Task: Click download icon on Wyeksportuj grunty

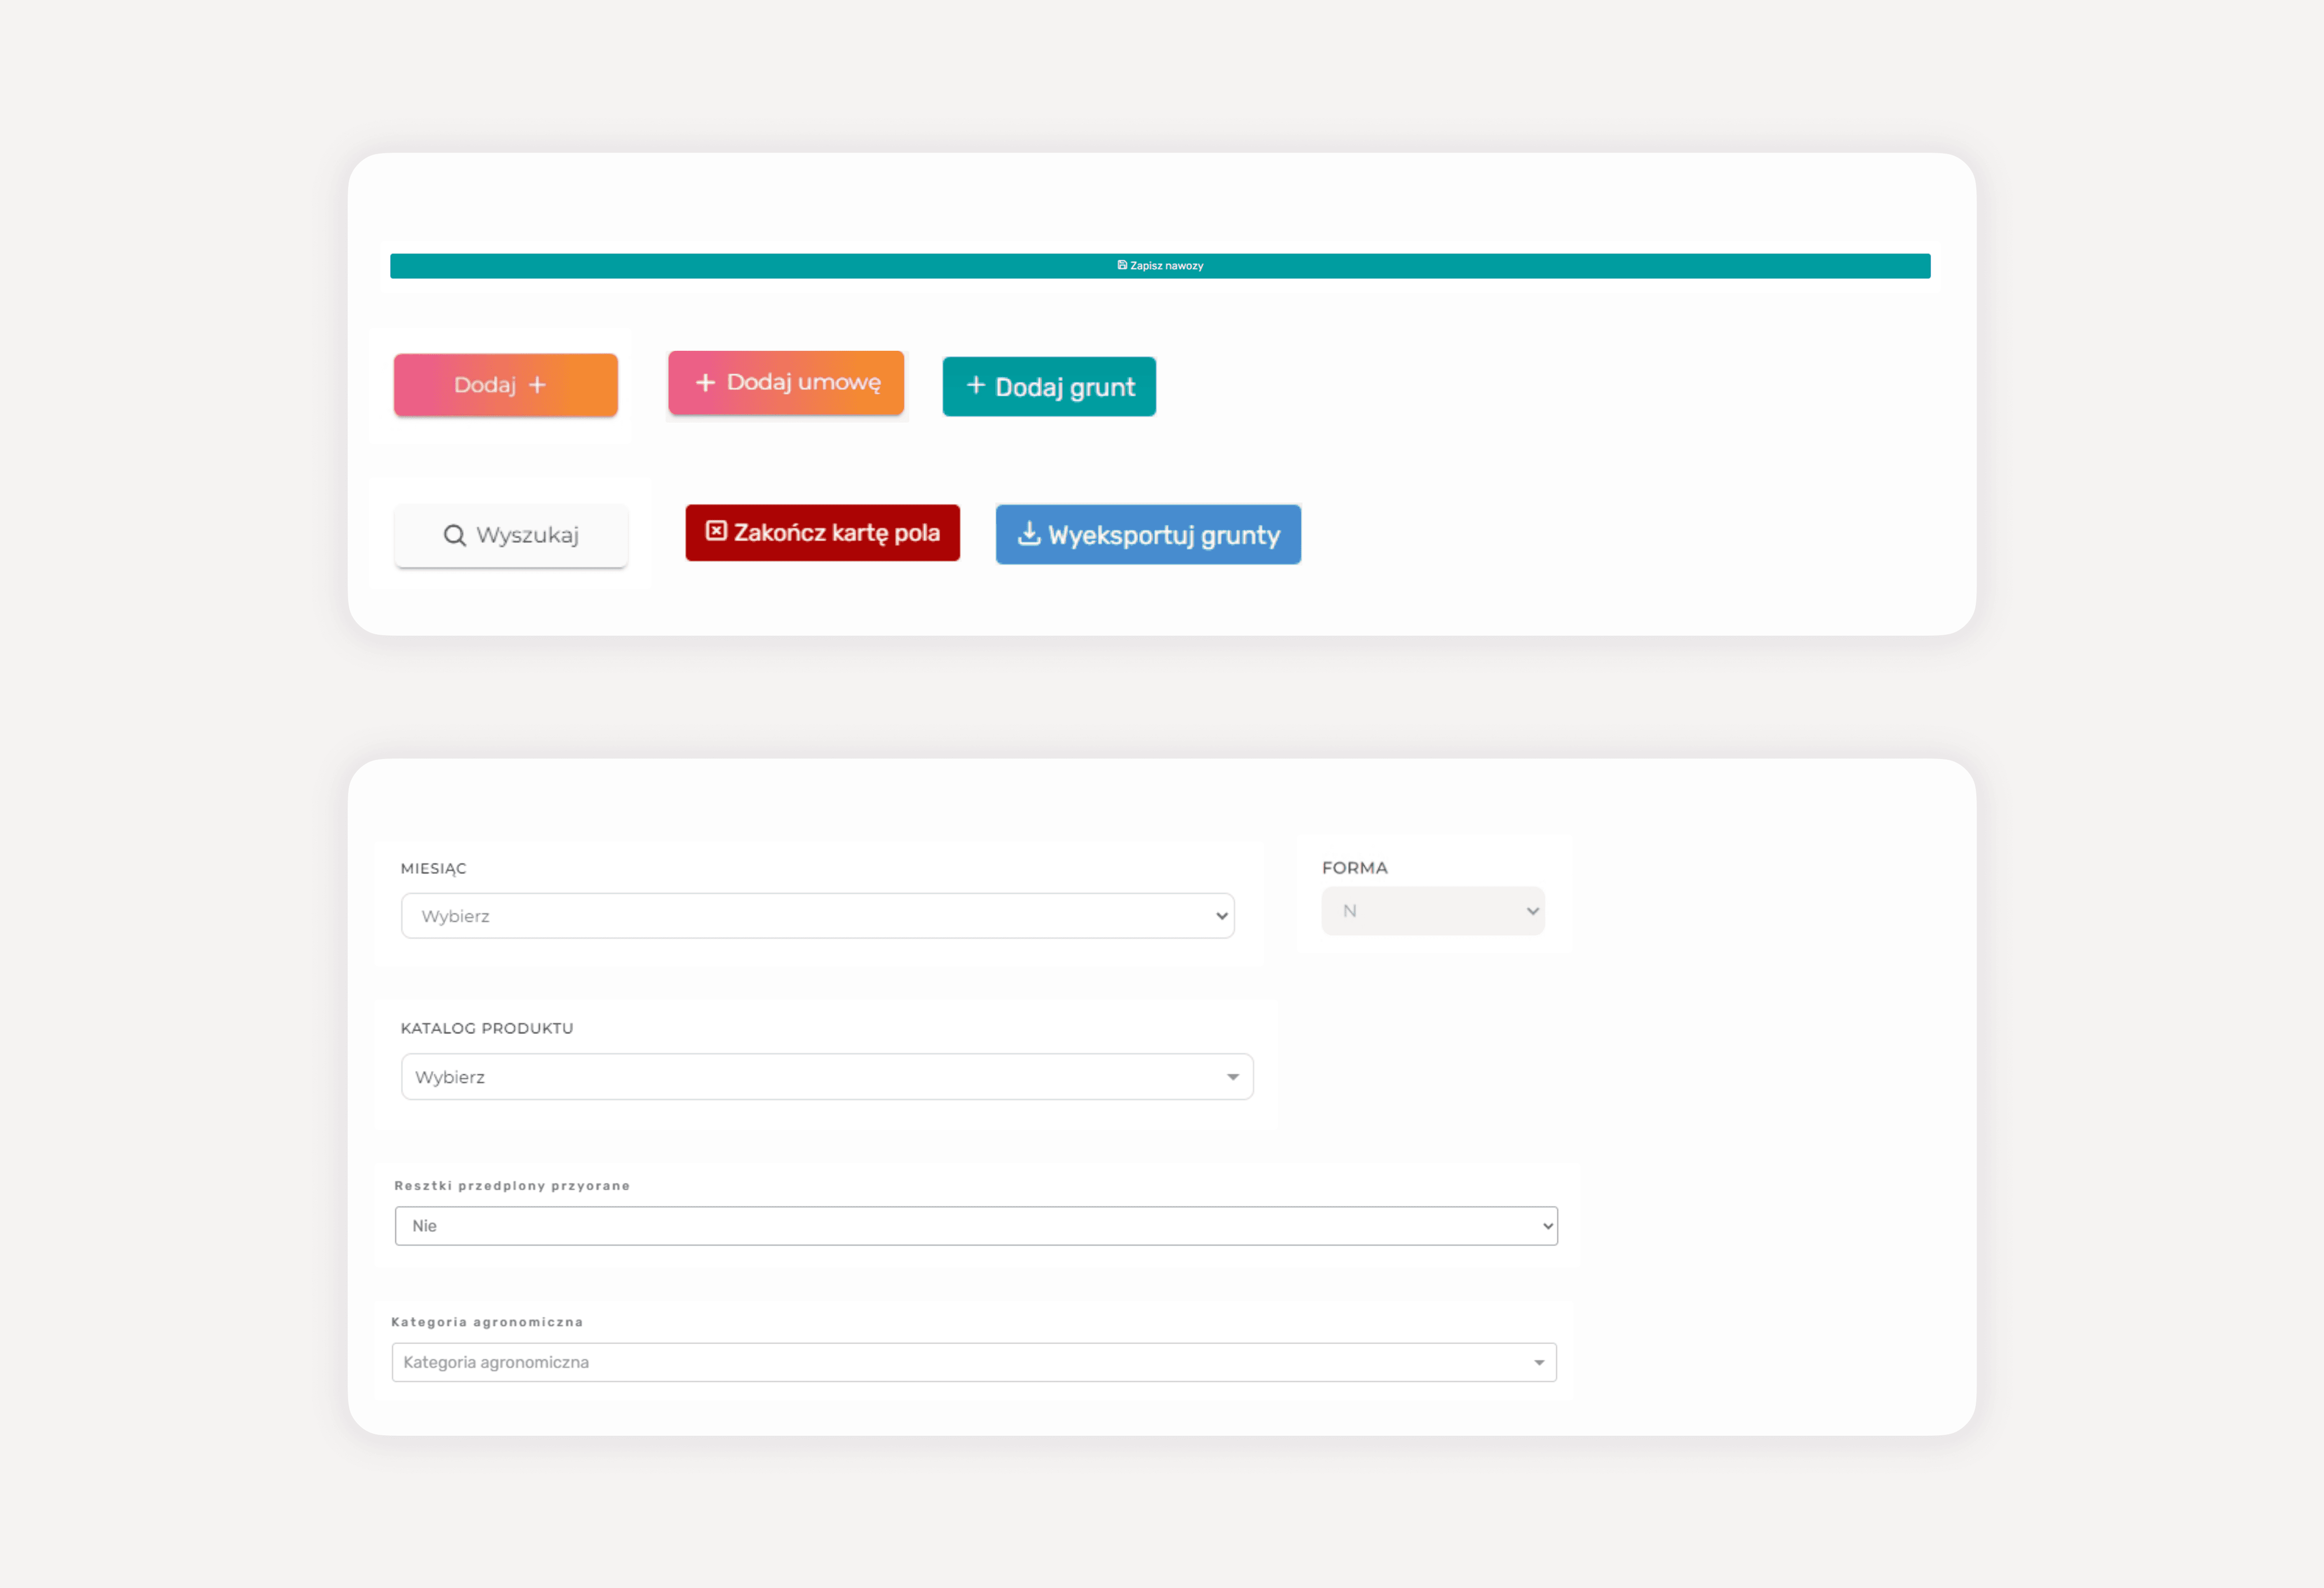Action: pyautogui.click(x=1028, y=534)
